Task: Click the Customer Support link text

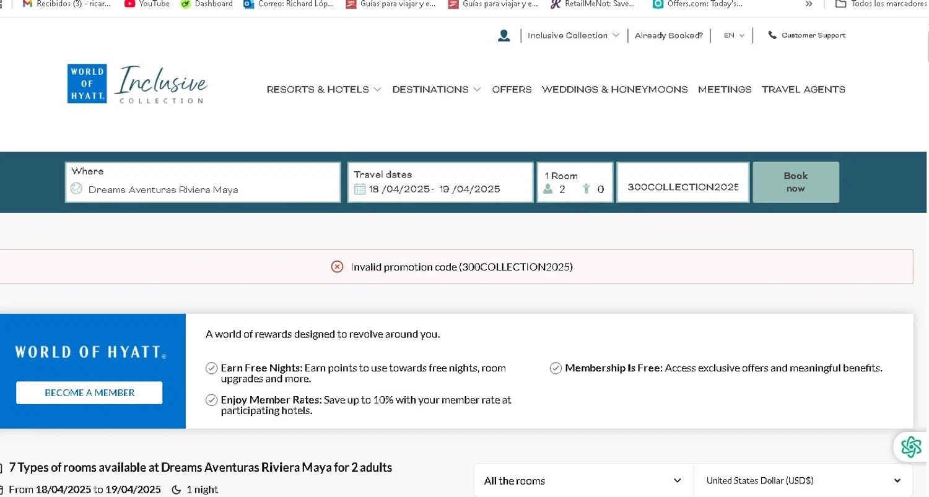Action: click(813, 35)
